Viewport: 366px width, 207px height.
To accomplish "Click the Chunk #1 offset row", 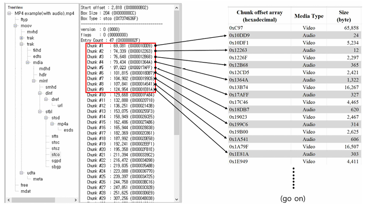I will [x=120, y=46].
